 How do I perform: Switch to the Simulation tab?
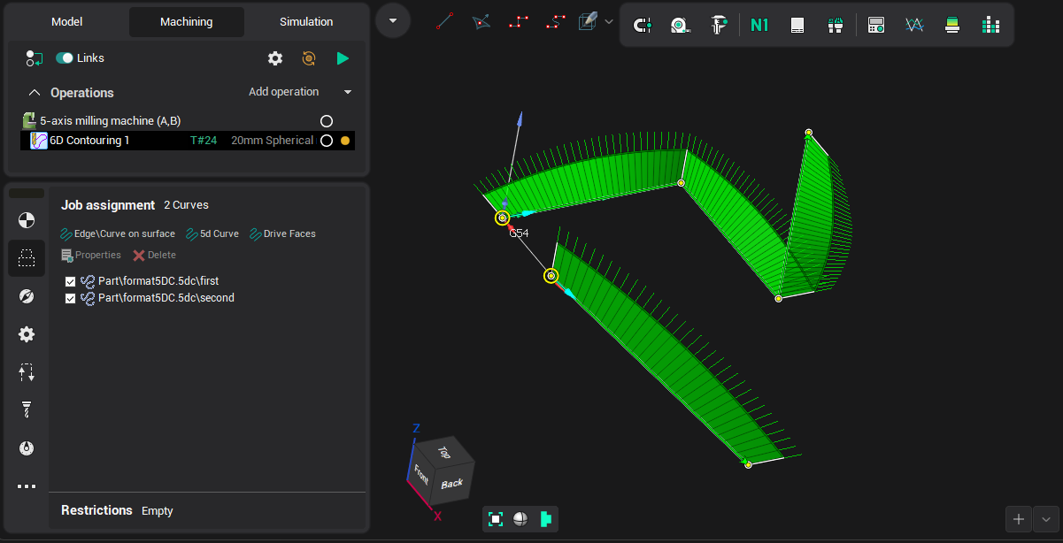(306, 22)
